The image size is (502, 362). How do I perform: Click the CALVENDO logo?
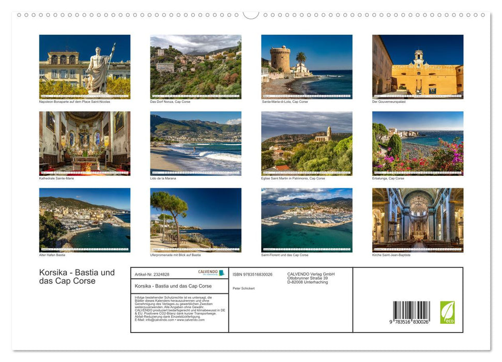tap(211, 273)
